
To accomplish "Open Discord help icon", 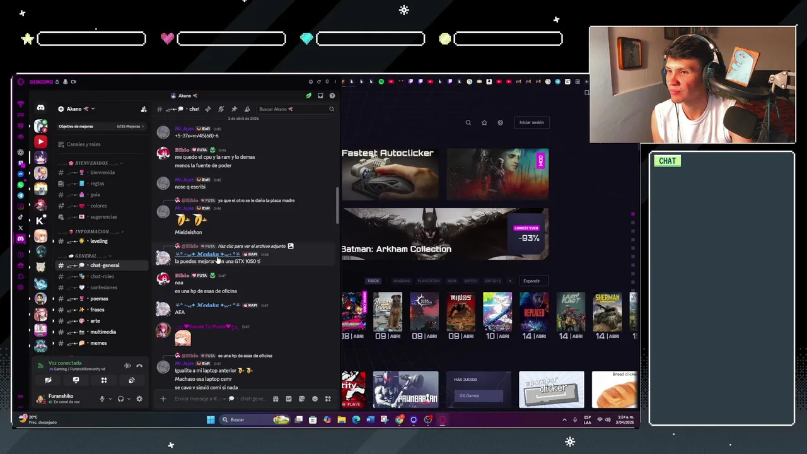I will [x=332, y=96].
